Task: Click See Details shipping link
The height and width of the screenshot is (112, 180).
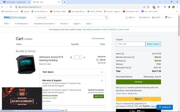Action: [87, 29]
